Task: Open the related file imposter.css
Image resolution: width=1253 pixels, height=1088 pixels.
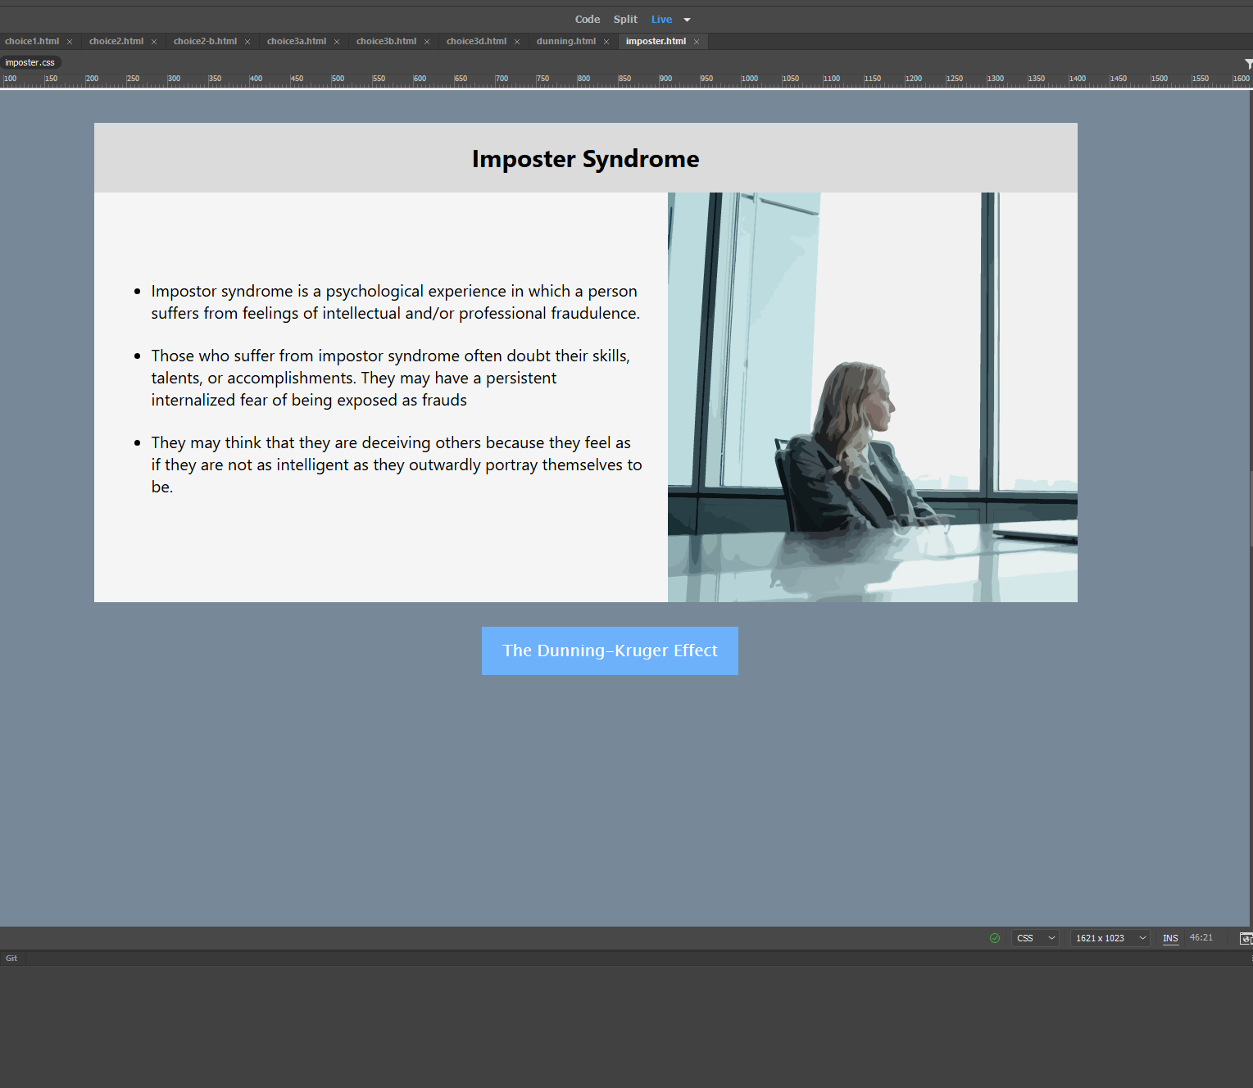Action: coord(30,62)
